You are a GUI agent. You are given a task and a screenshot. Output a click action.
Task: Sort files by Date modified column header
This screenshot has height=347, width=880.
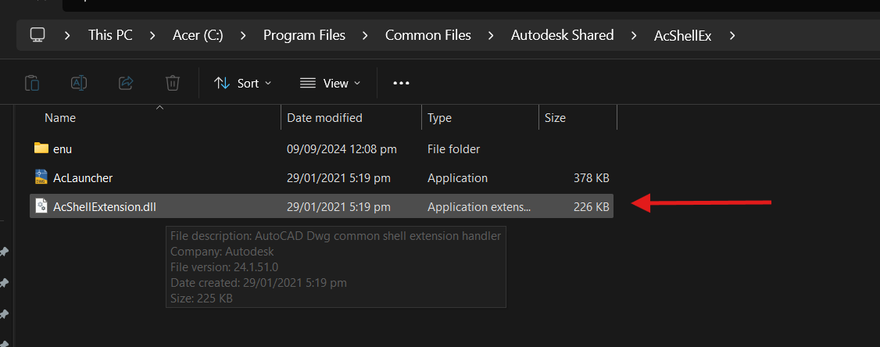pyautogui.click(x=324, y=118)
